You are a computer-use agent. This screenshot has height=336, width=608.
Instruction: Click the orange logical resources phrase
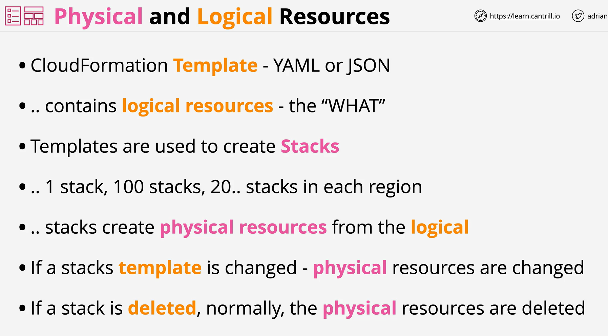click(x=197, y=106)
